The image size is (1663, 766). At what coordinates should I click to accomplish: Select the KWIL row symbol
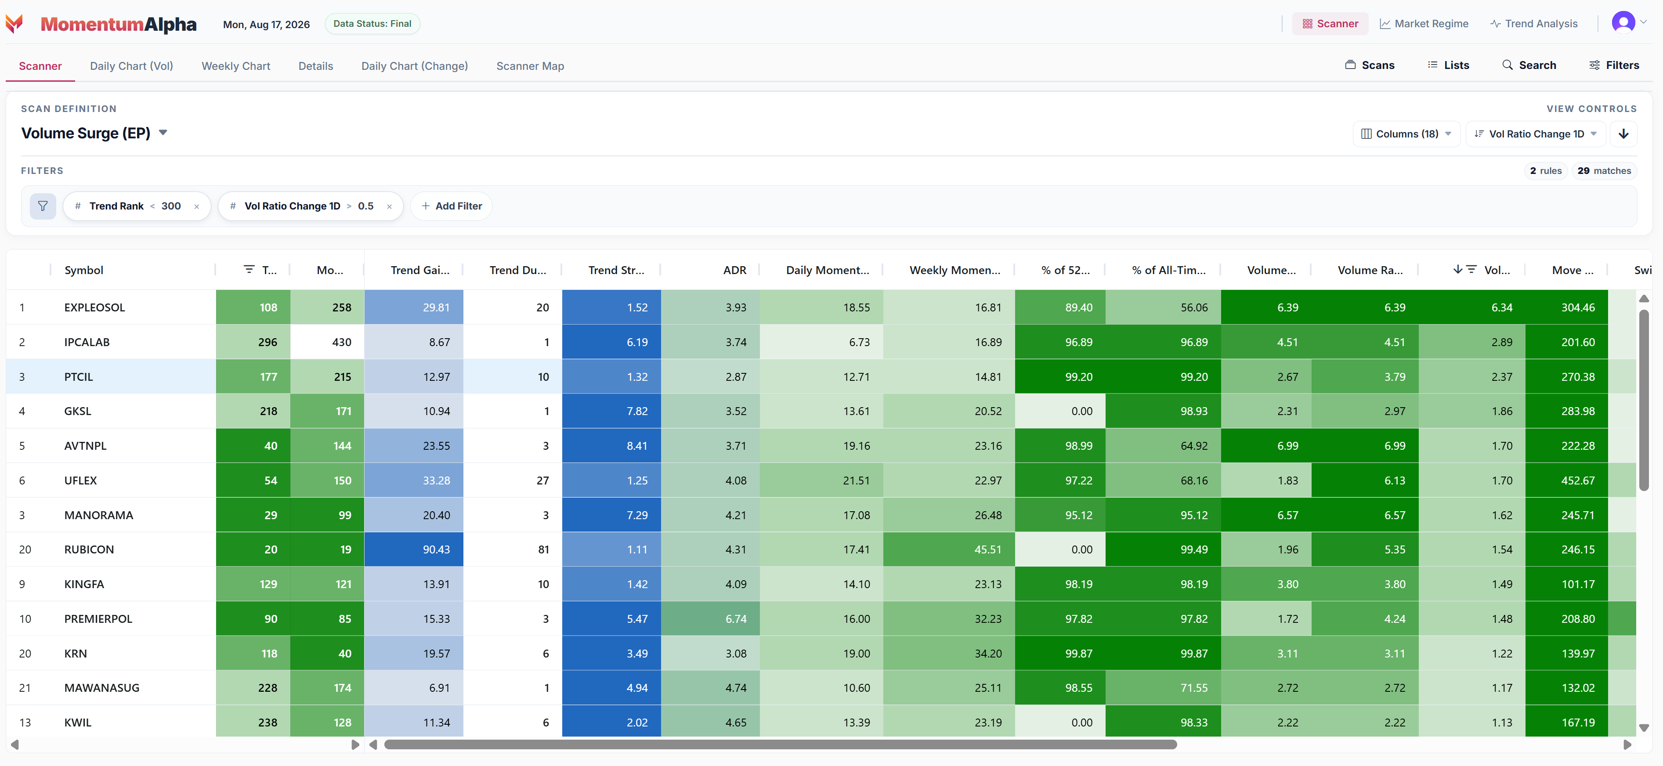coord(77,722)
